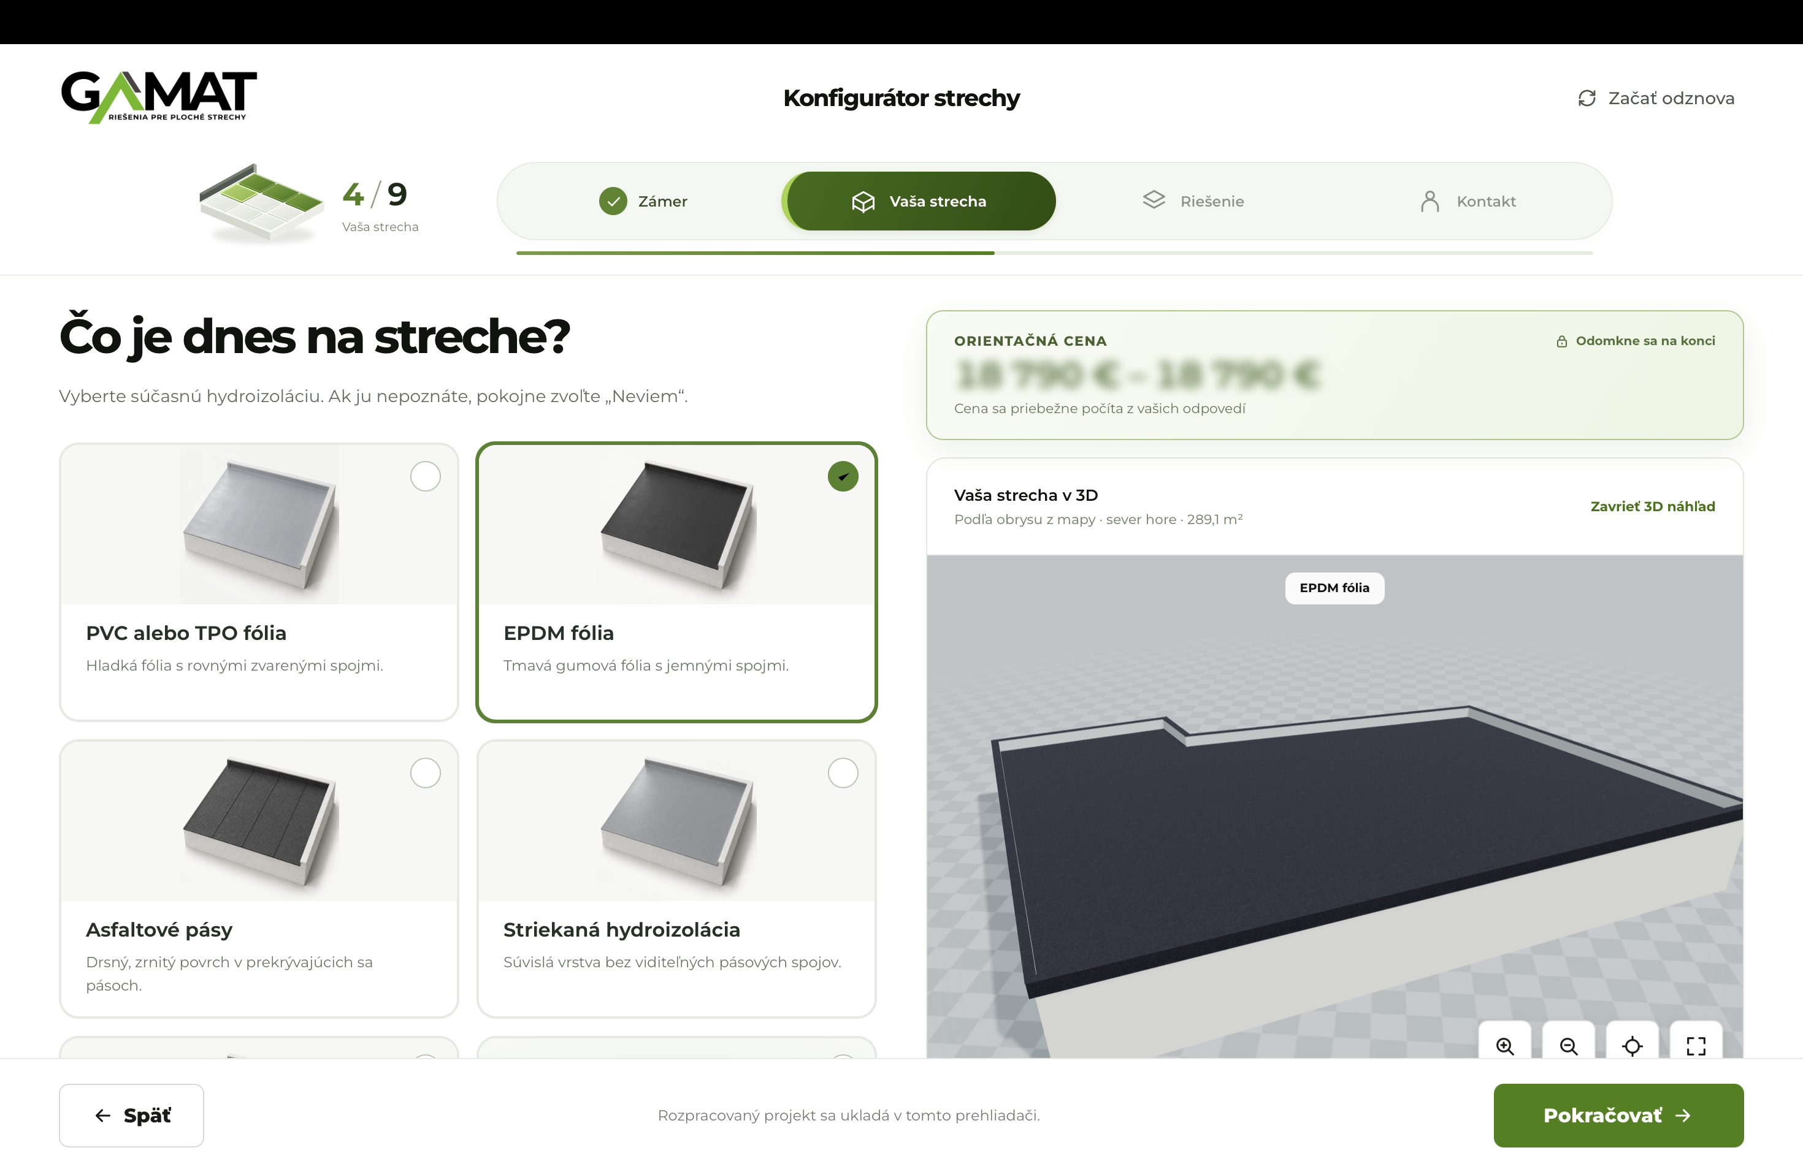Click the text Súvislá vrstva bez viditeľných pásových spojov
Image resolution: width=1803 pixels, height=1172 pixels.
[x=672, y=962]
